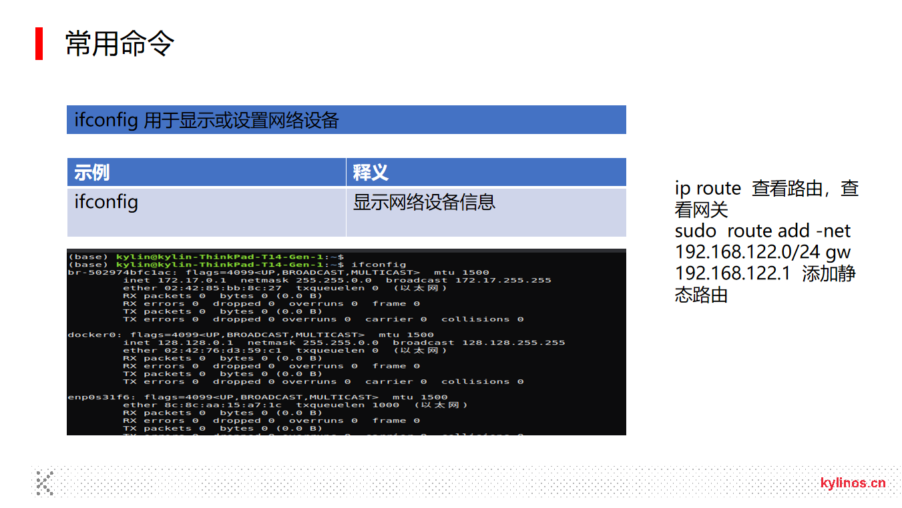Click the sudo route add -net text

762,231
